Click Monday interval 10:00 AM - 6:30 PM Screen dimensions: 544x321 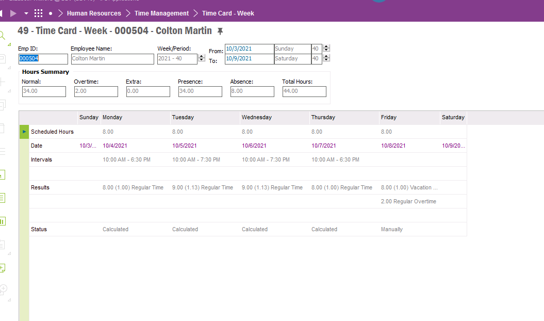tap(127, 160)
